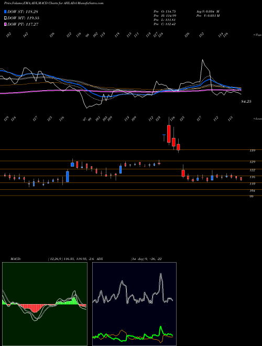Click the 'Pre V: 0.051 M' volume text
262x346 pixels.
(208, 16)
